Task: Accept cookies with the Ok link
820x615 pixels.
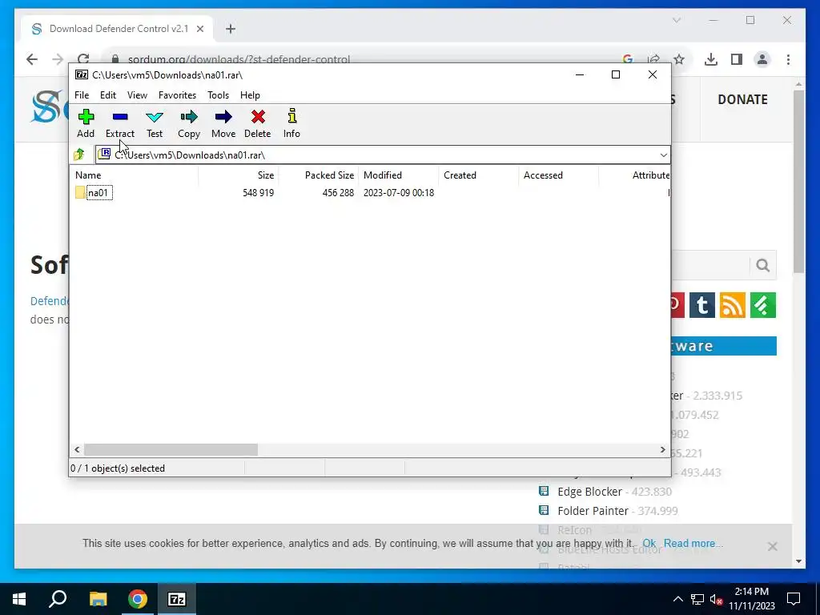Action: 649,544
